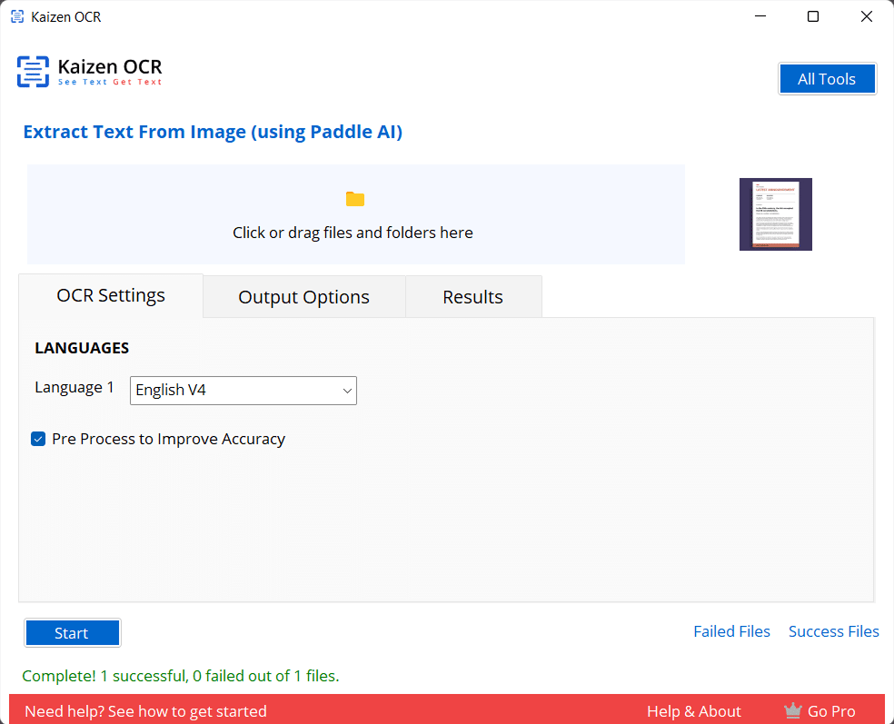This screenshot has height=724, width=894.
Task: Click the yellow folder icon in the drop area
Action: 354,199
